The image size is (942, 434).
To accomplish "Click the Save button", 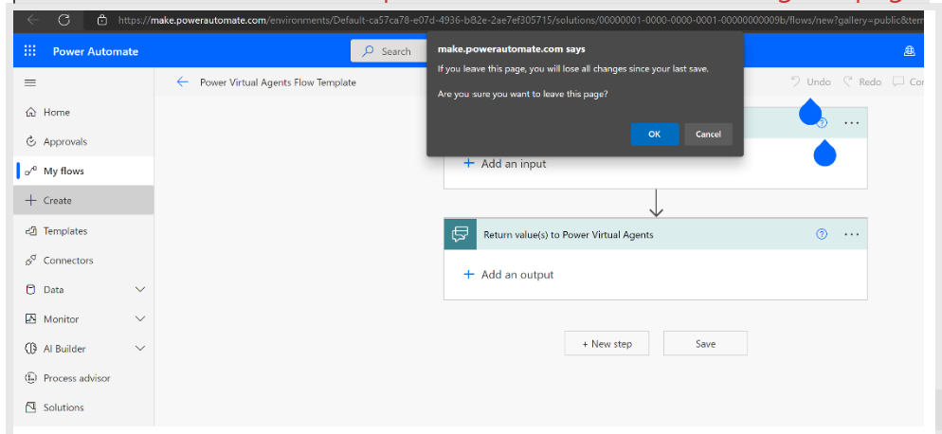I will 705,344.
